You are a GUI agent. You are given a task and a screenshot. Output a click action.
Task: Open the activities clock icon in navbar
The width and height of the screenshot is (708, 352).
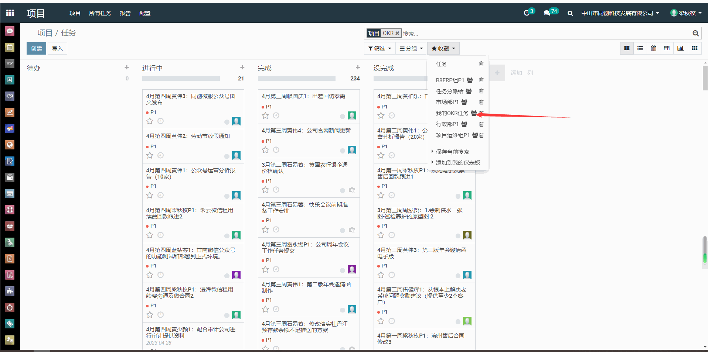[x=527, y=13]
